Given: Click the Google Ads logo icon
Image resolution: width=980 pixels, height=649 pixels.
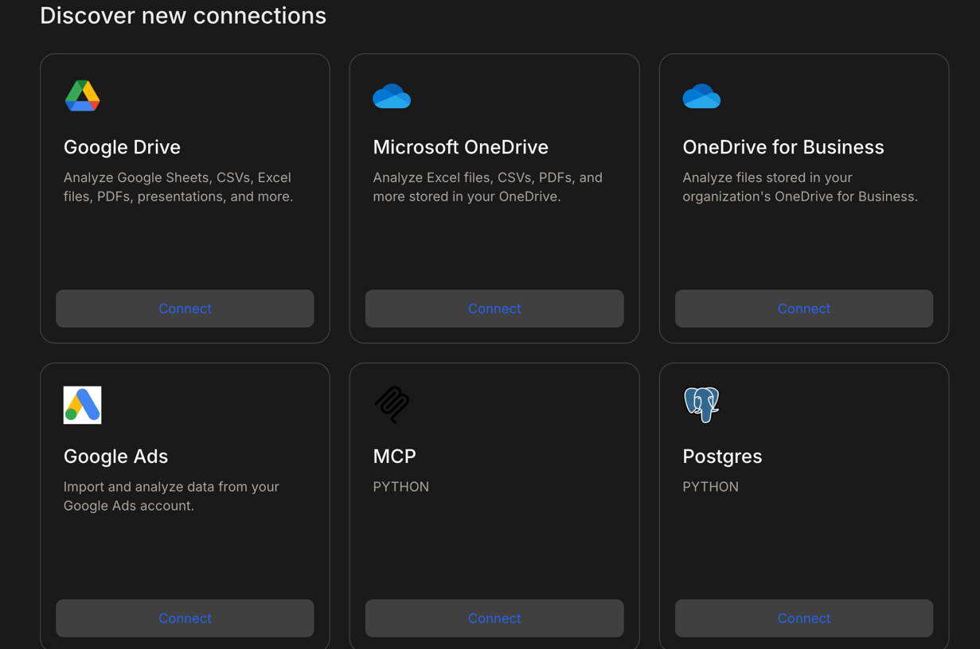Looking at the screenshot, I should click(82, 405).
